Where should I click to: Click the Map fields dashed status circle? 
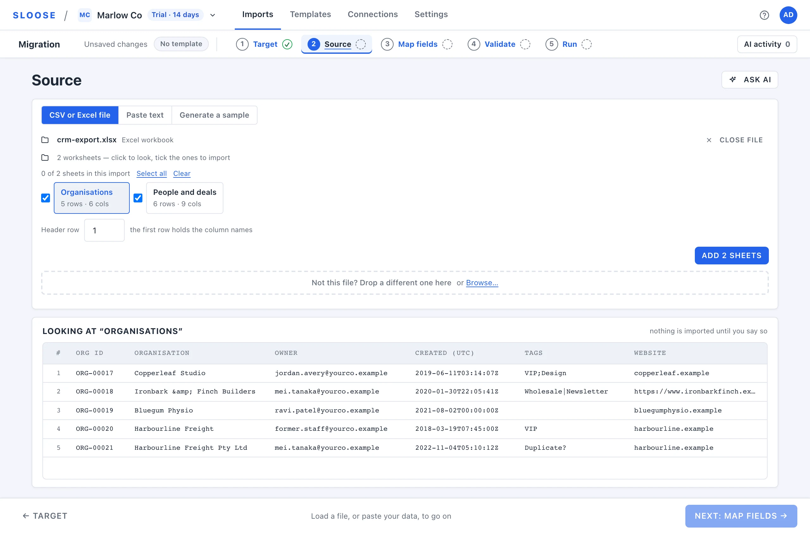pos(447,44)
